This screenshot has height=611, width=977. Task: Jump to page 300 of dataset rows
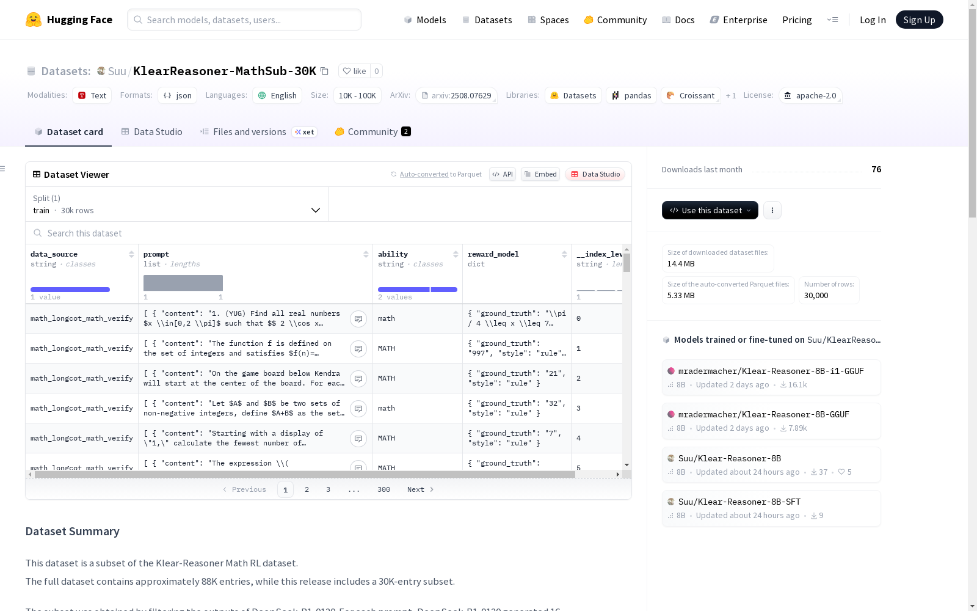383,489
